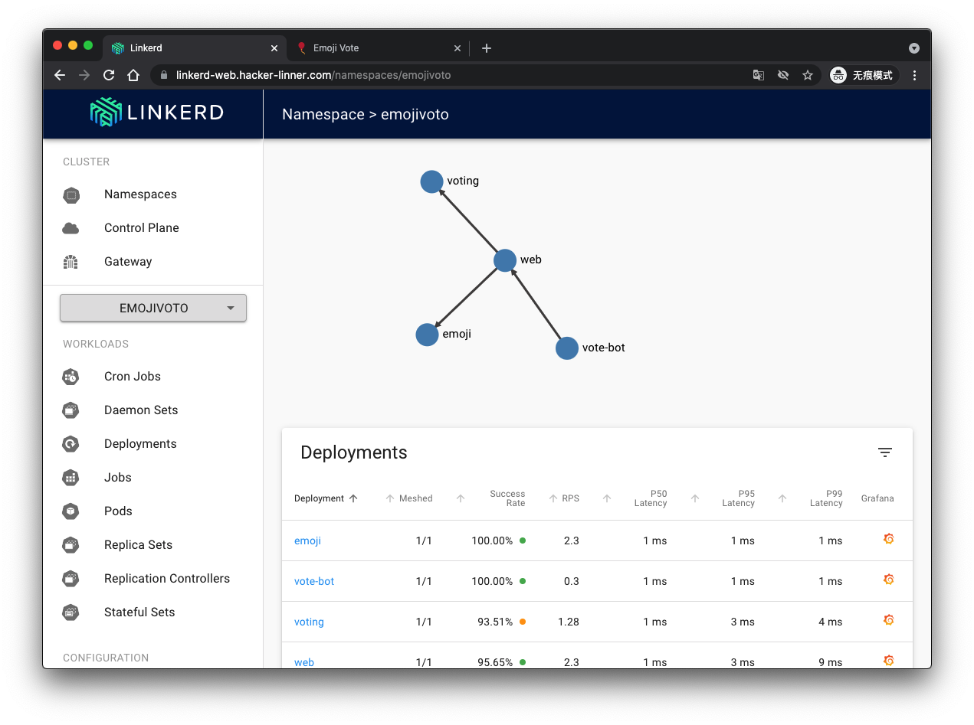Open Grafana dashboard for vote-bot row
Screen dimensions: 974x725
click(889, 580)
